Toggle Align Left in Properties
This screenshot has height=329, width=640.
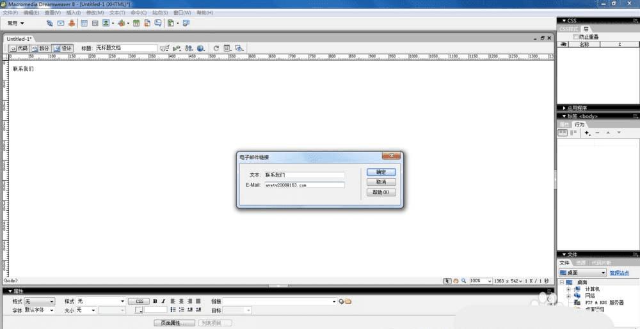point(173,302)
